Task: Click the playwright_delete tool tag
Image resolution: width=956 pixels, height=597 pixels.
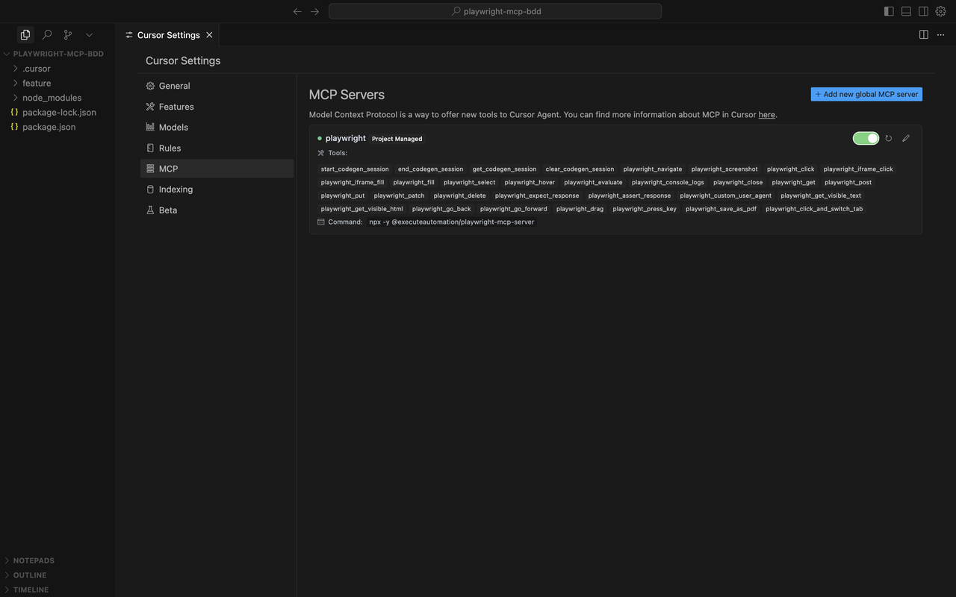Action: click(x=459, y=196)
